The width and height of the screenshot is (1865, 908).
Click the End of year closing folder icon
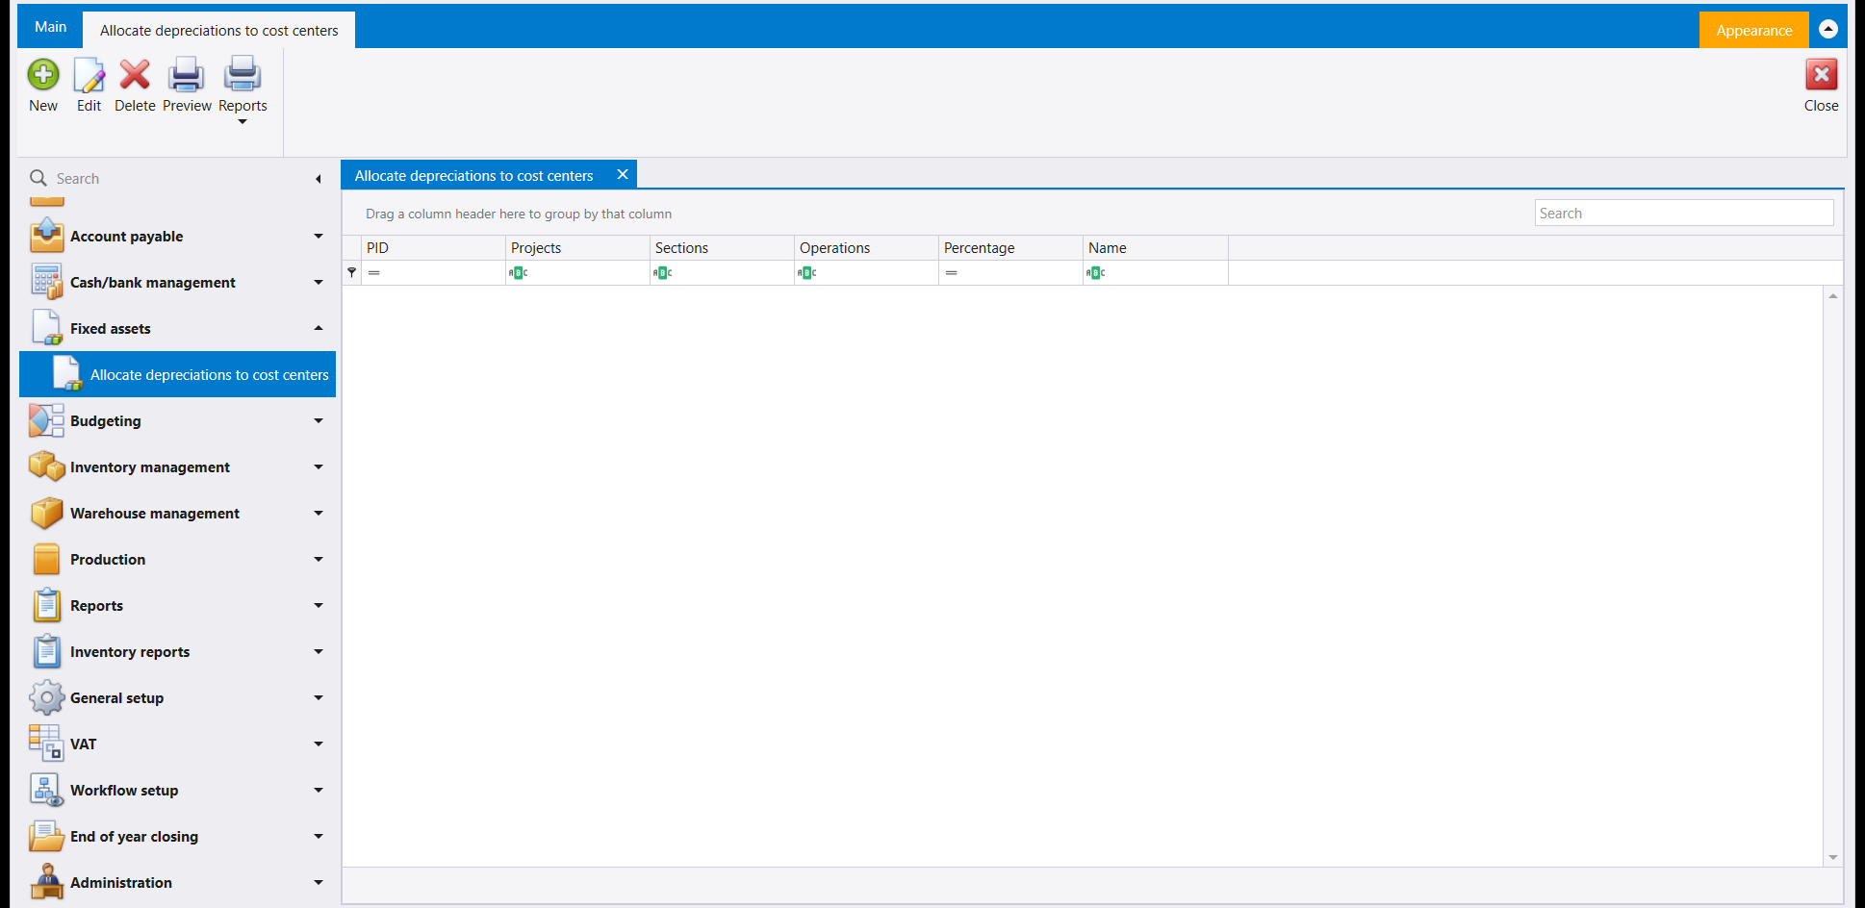pos(46,836)
